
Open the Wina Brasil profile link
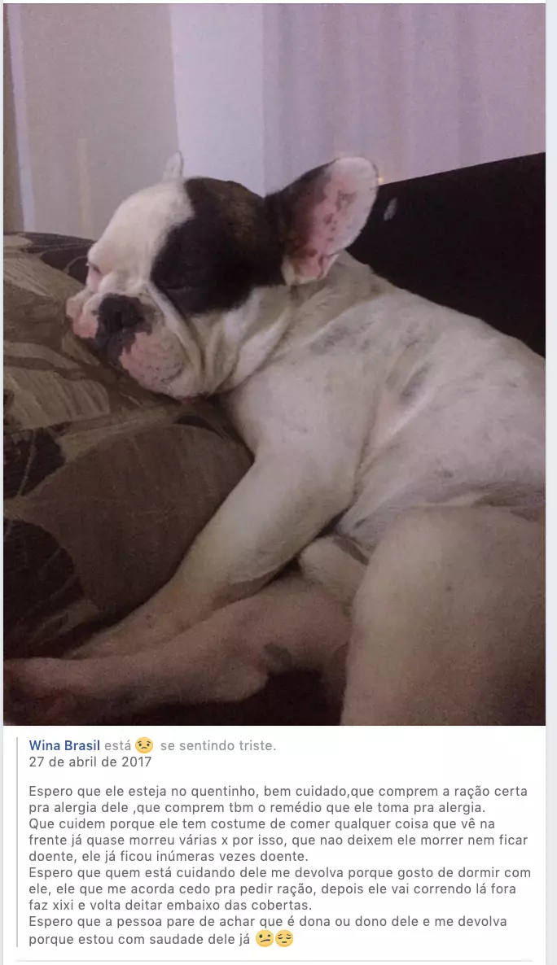[x=64, y=745]
